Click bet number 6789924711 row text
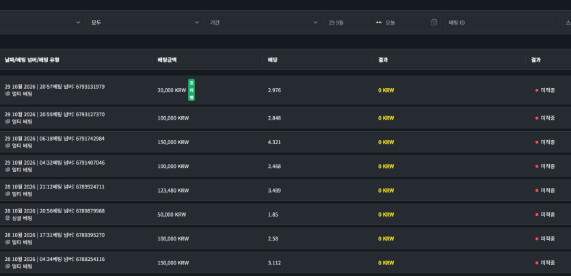Image resolution: width=571 pixels, height=276 pixels. 55,187
